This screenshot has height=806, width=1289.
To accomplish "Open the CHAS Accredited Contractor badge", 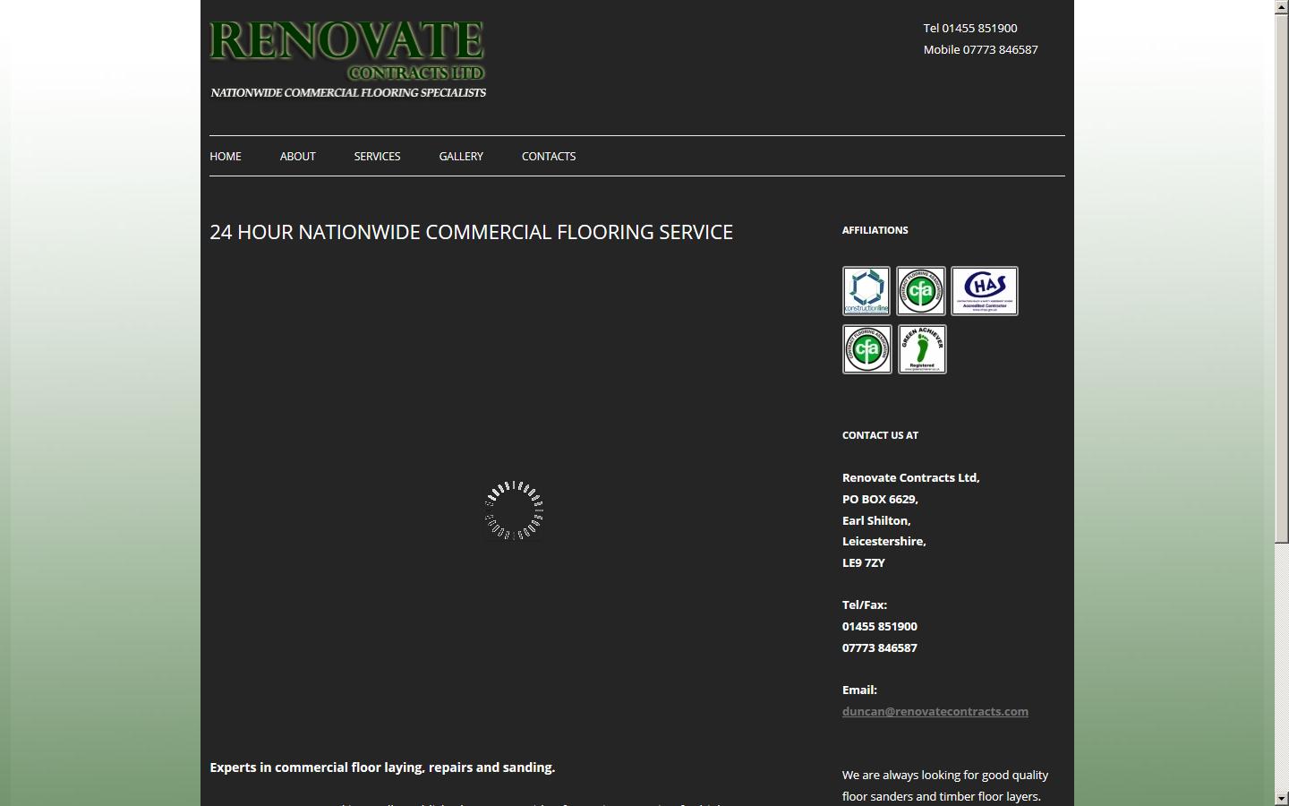I will 984,291.
